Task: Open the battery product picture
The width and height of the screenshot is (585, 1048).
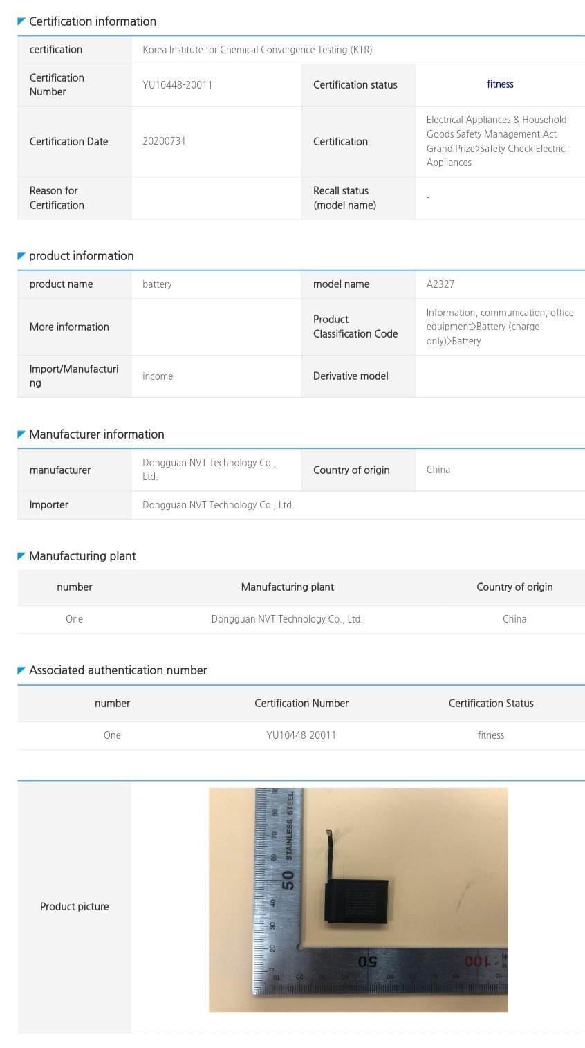Action: pyautogui.click(x=358, y=899)
